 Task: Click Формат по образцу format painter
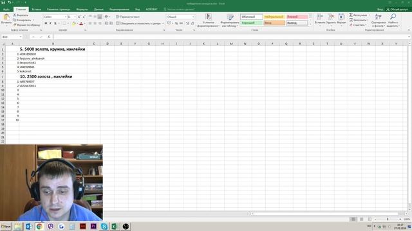point(27,25)
